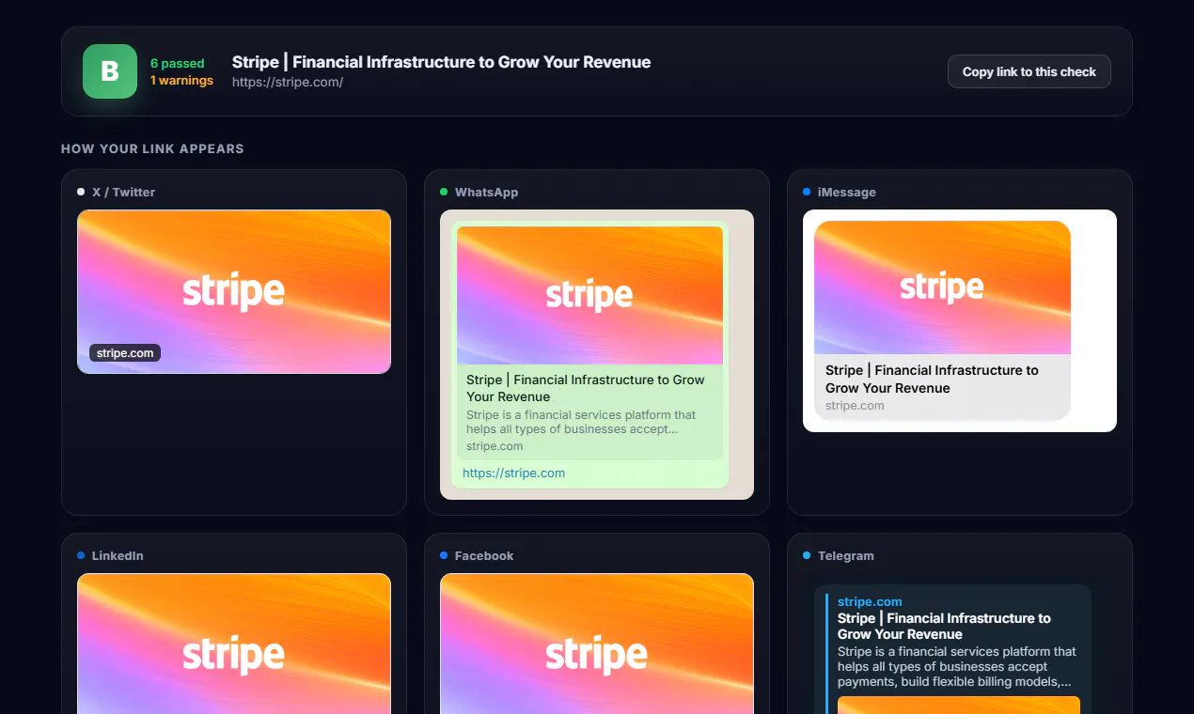Click the stripe.com domain in WhatsApp preview

[495, 446]
